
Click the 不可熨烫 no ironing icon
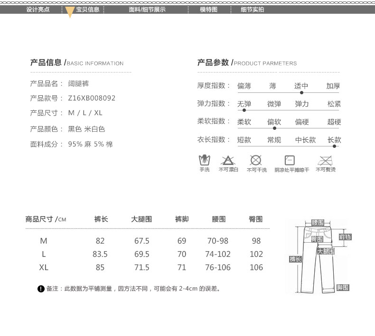coord(325,161)
